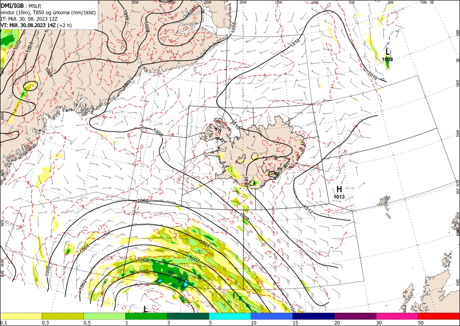
Task: Click the "998" isobar label
Action: (144, 272)
